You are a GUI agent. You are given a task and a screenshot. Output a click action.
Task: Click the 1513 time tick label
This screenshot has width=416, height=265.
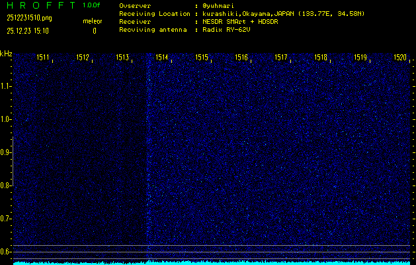(122, 58)
